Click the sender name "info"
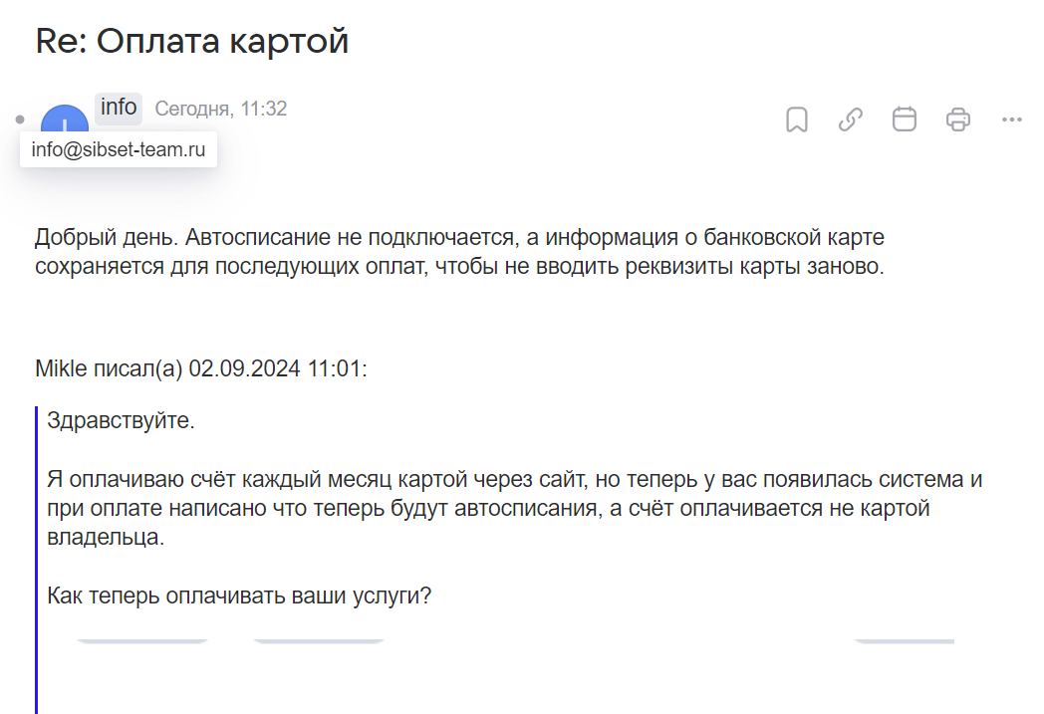 pyautogui.click(x=119, y=108)
